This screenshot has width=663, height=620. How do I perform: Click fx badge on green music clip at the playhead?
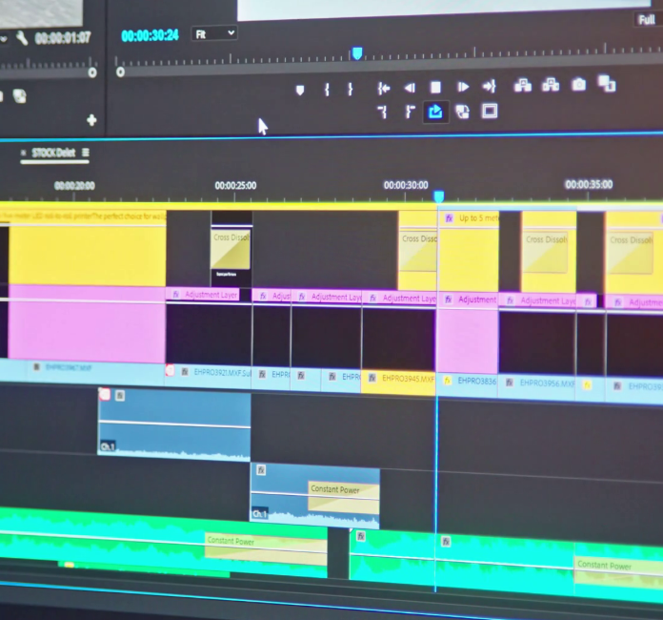coord(446,542)
